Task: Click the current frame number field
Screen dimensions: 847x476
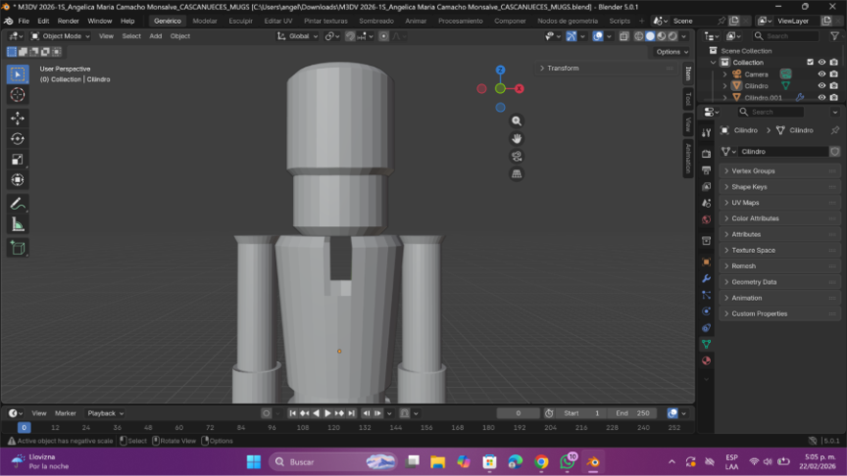Action: [518, 413]
